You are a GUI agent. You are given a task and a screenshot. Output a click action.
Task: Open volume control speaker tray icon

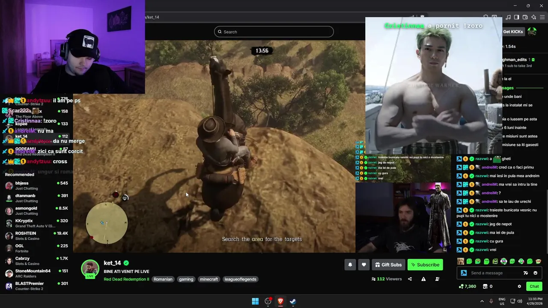pos(520,301)
